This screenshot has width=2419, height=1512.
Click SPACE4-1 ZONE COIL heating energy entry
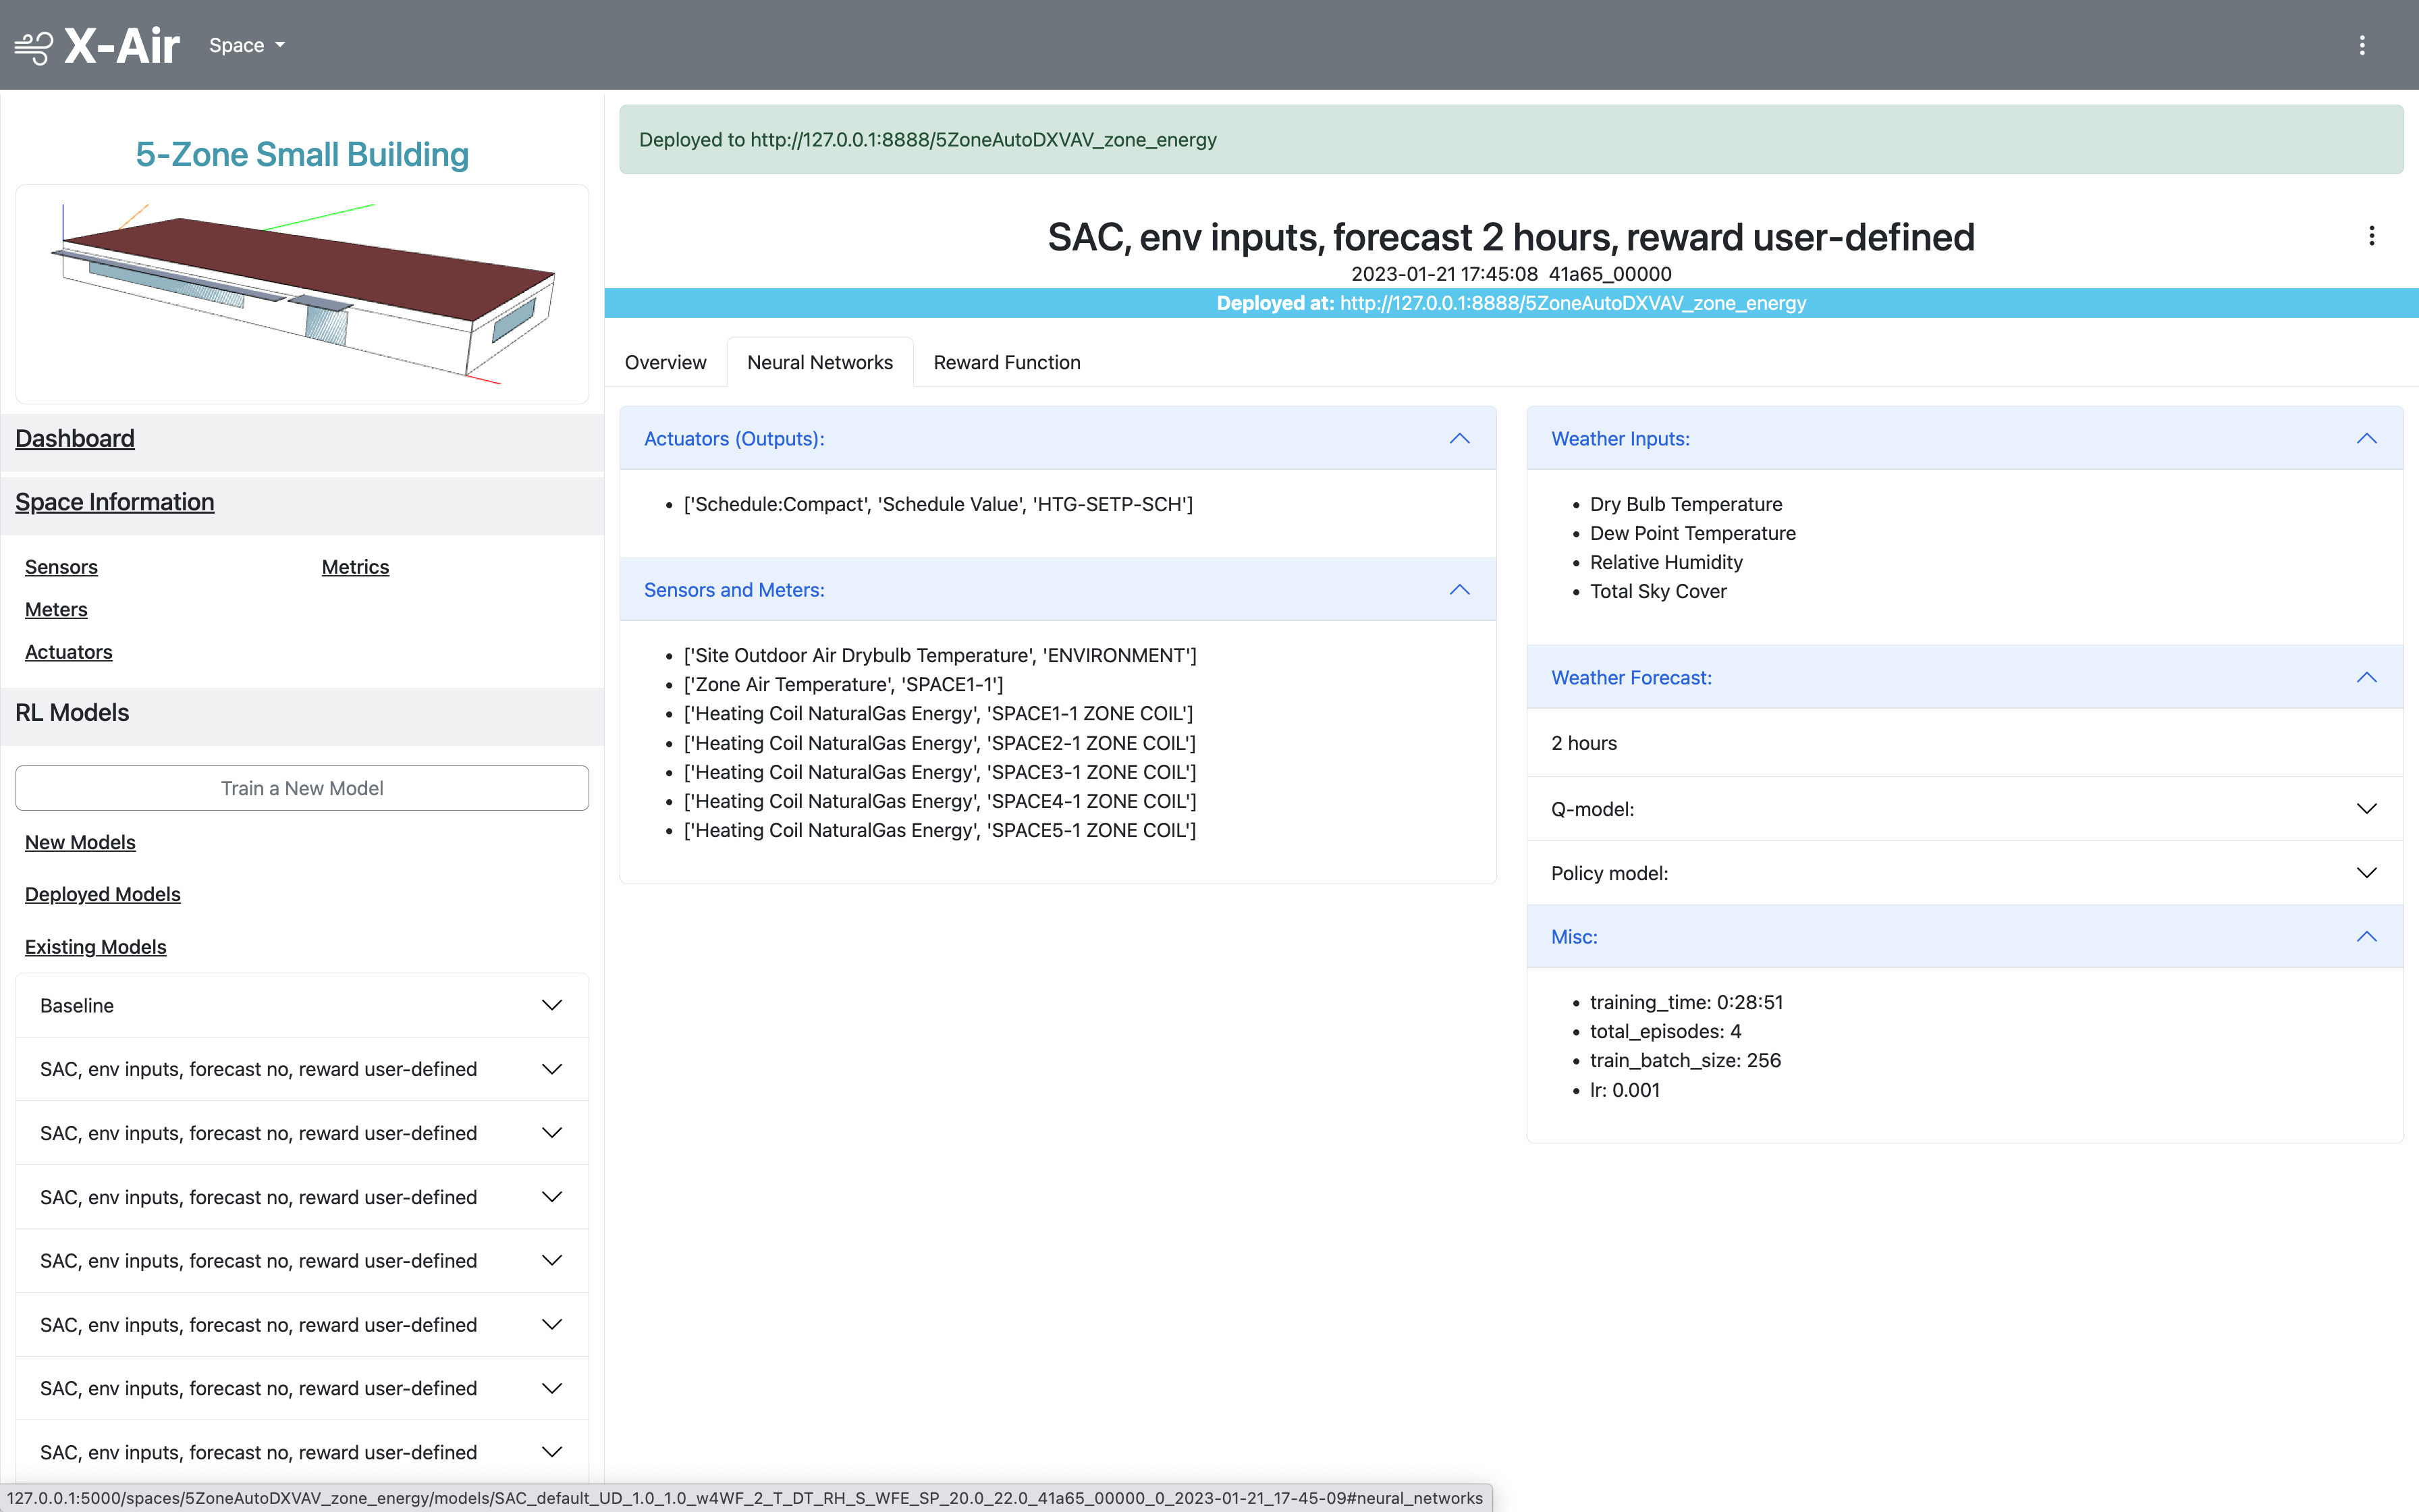tap(940, 801)
